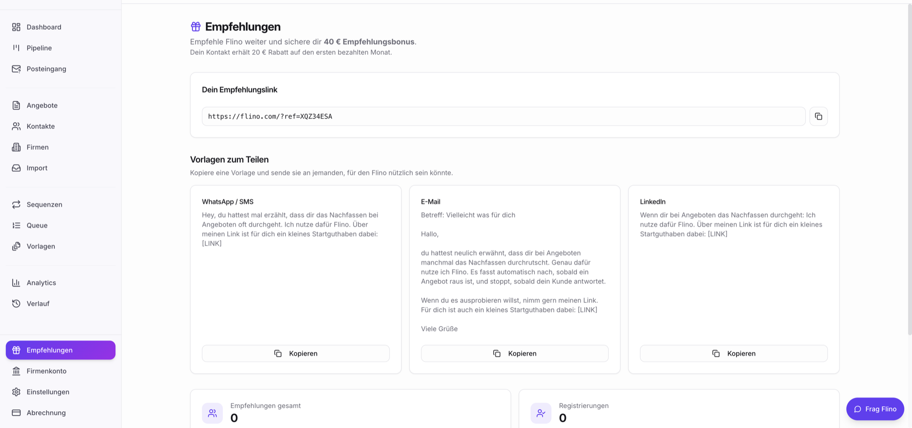This screenshot has width=912, height=428.
Task: Click the "Empfehlungen gesamt" label
Action: (265, 406)
